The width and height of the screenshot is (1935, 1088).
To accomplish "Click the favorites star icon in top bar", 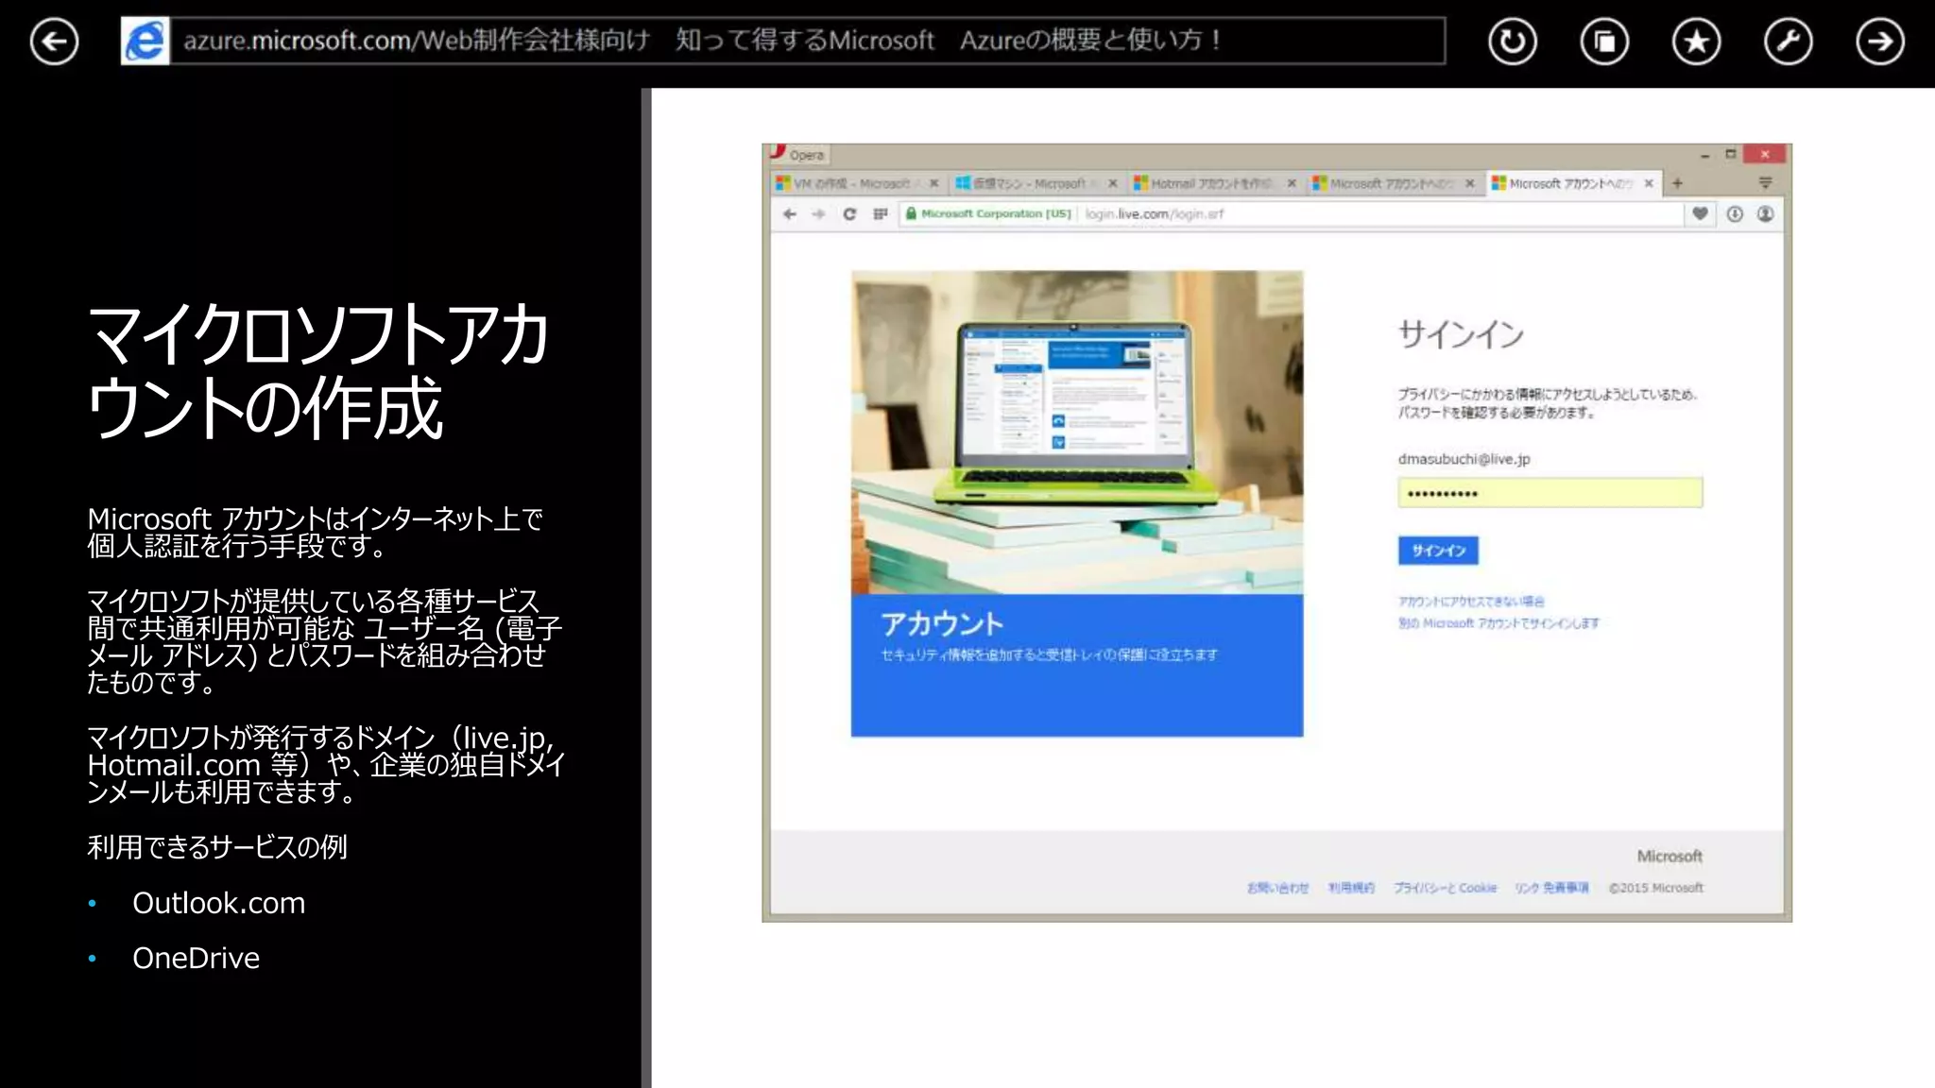I will [x=1696, y=42].
